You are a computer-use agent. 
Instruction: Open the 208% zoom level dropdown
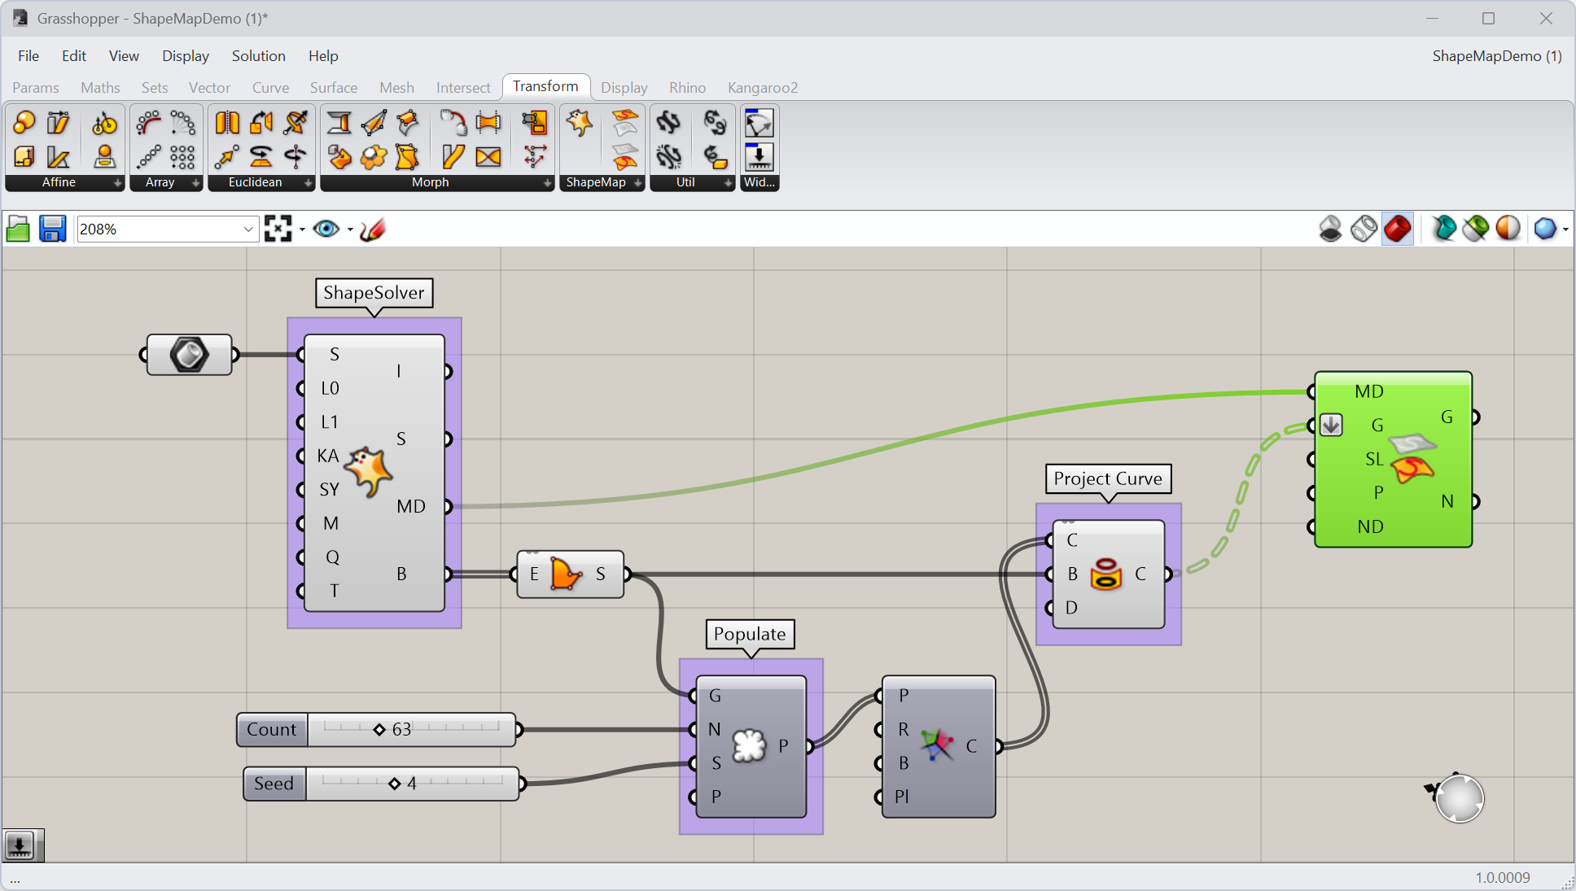[248, 229]
